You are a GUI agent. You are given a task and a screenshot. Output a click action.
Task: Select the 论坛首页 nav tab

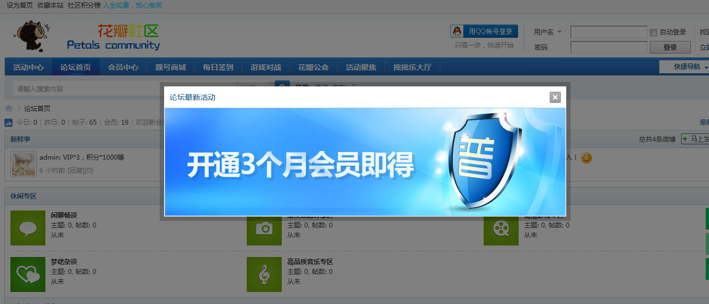(x=75, y=67)
